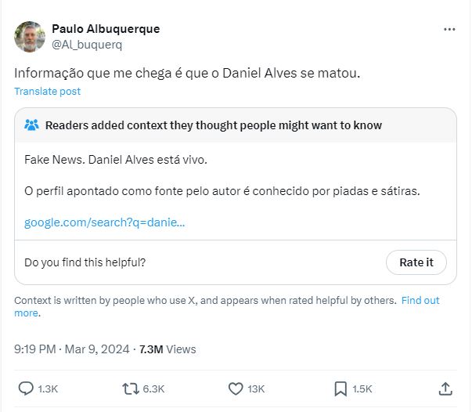Click the 13K likes count
This screenshot has height=412, width=472.
[x=256, y=389]
